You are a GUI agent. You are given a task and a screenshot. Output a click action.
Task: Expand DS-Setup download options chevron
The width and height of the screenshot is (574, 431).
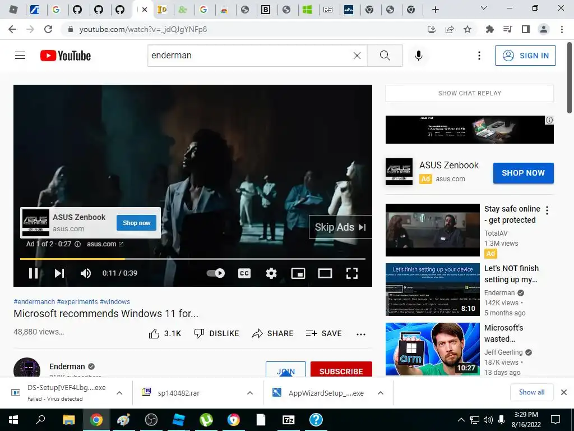pos(119,393)
